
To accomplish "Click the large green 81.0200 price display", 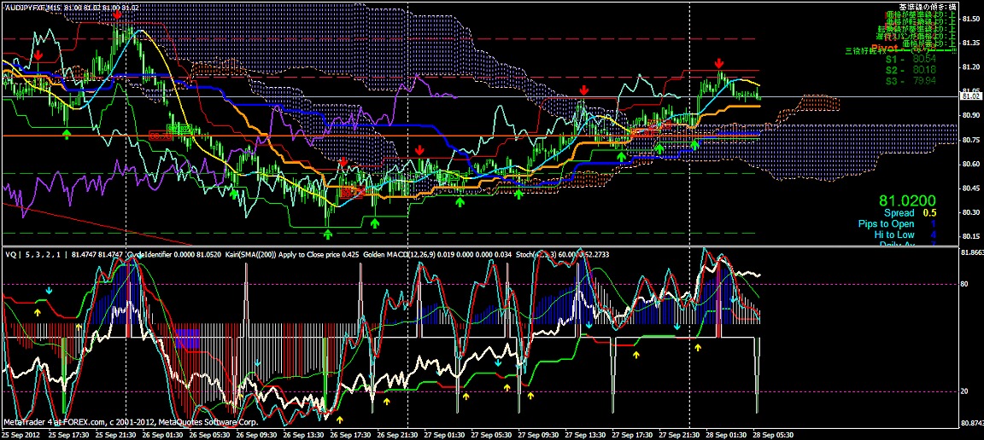I will 907,201.
